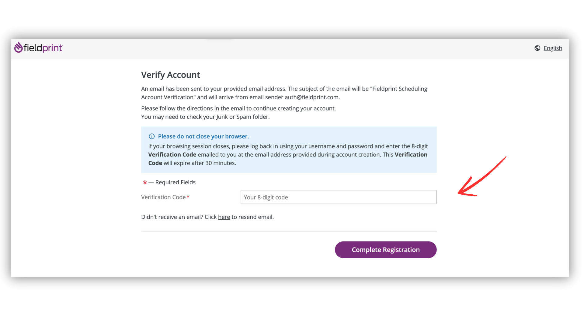Click "here" to resend the email

(x=224, y=217)
